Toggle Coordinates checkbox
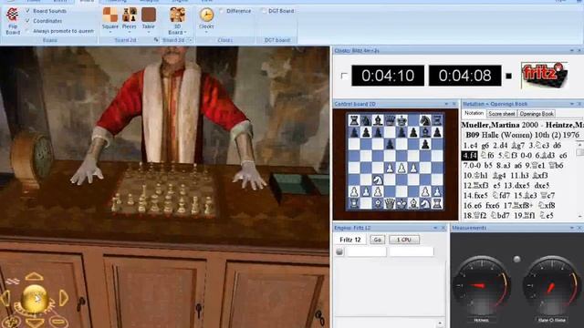The image size is (584, 328). [28, 21]
